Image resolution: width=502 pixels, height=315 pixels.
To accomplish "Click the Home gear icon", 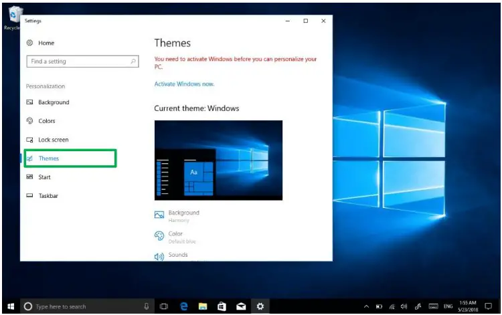I will tap(29, 43).
